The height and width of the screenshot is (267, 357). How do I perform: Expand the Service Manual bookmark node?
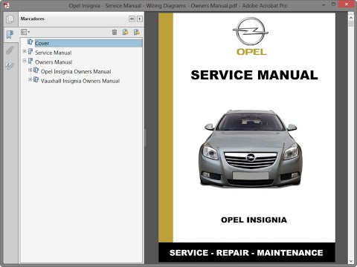click(x=25, y=51)
